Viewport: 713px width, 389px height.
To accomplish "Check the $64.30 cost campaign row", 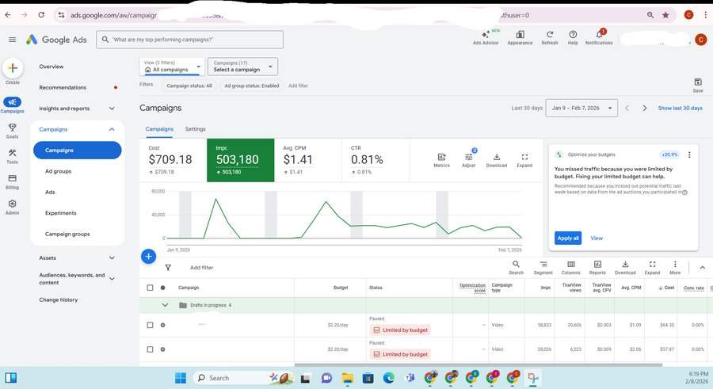I will pyautogui.click(x=150, y=325).
